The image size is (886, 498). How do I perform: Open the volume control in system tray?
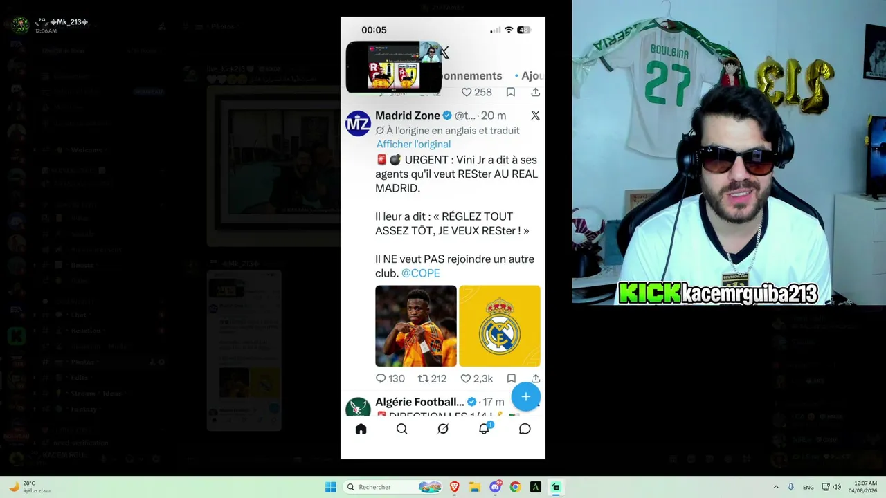837,487
